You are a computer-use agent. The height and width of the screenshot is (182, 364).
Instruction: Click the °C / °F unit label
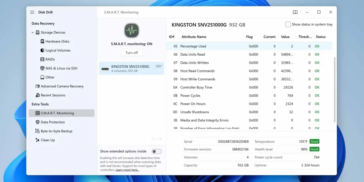(x=157, y=139)
